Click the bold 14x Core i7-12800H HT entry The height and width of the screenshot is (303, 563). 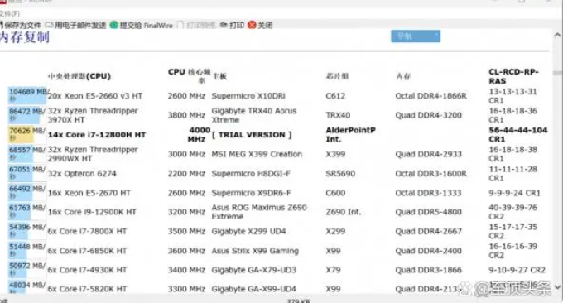97,135
